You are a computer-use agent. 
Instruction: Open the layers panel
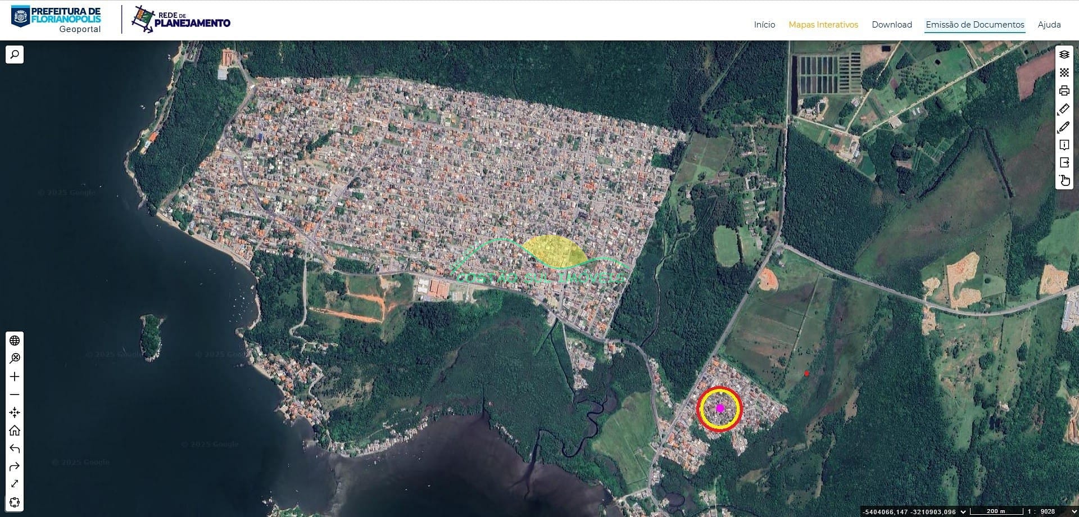click(1064, 55)
